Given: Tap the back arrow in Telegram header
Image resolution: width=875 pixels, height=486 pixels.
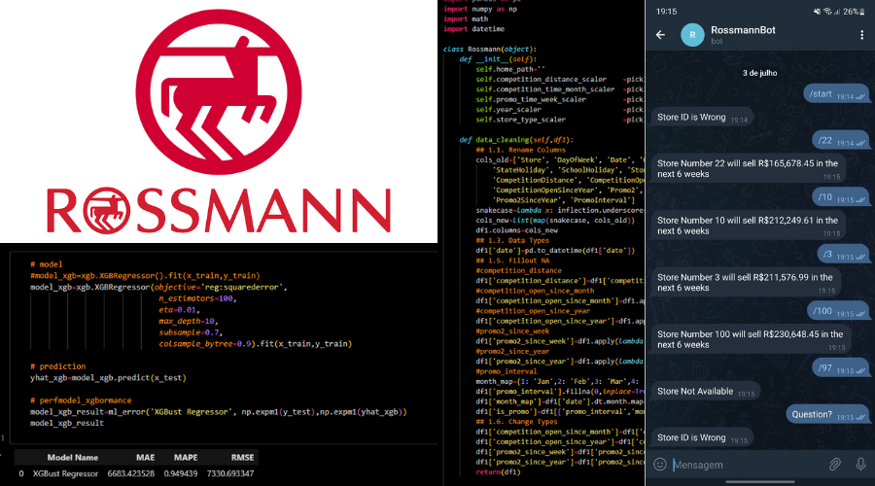Looking at the screenshot, I should (661, 35).
